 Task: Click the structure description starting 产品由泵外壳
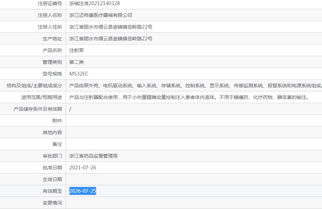coord(196,86)
